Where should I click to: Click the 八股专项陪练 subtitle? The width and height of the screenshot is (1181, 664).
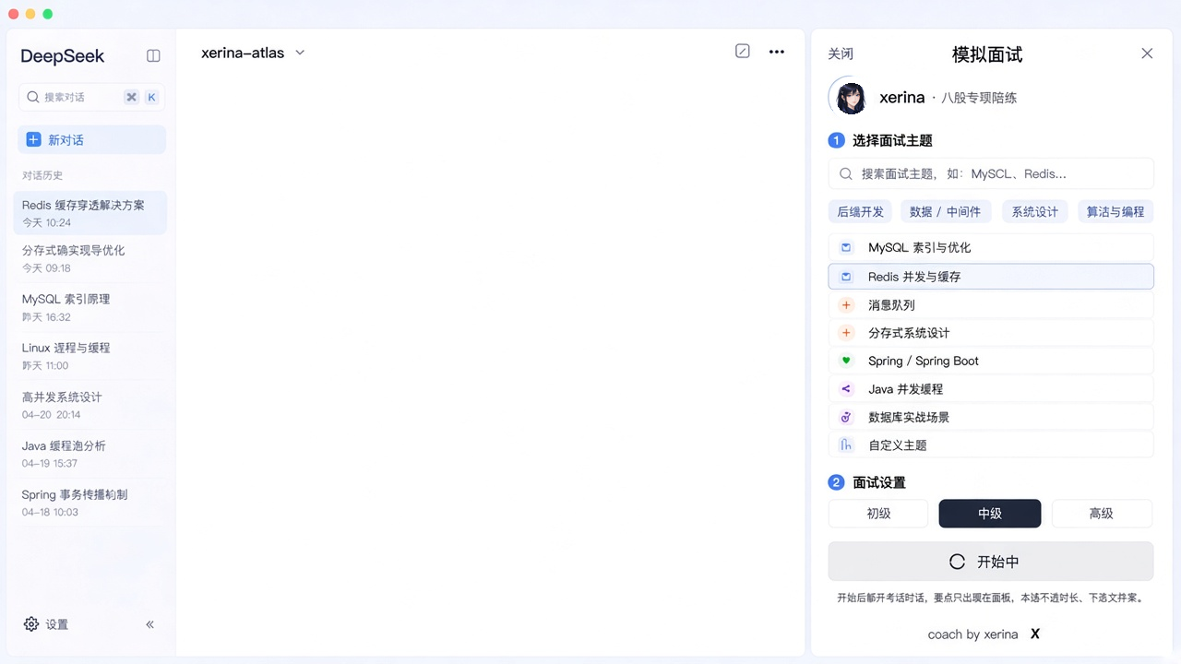point(979,98)
